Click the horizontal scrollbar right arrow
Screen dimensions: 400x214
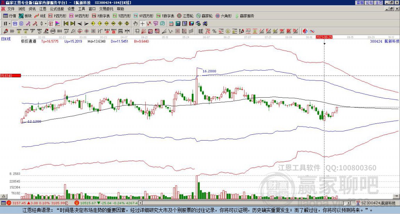(x=348, y=203)
